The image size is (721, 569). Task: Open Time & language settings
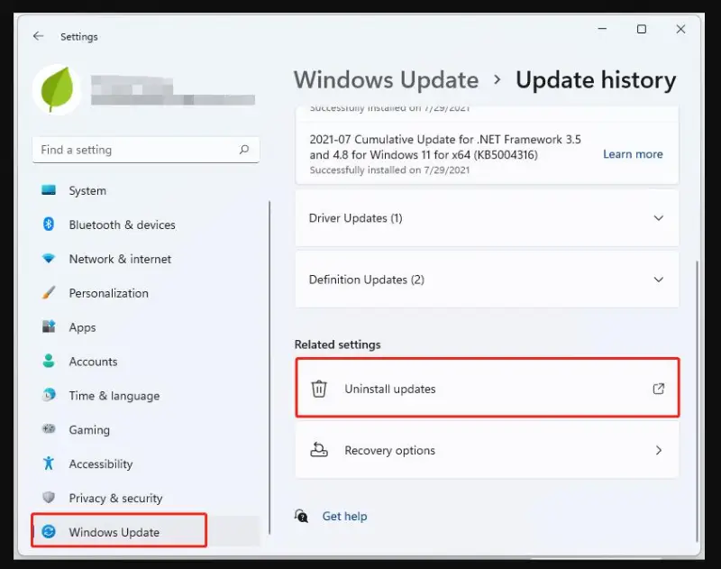coord(146,396)
